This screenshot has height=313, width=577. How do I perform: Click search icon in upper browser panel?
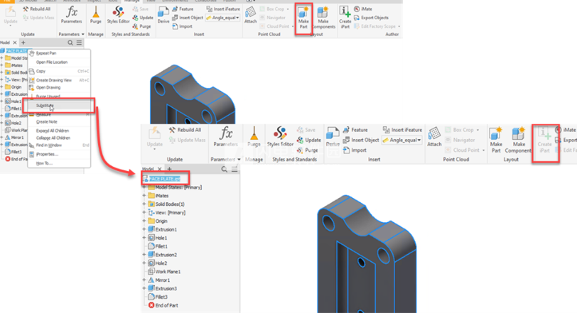(x=70, y=43)
